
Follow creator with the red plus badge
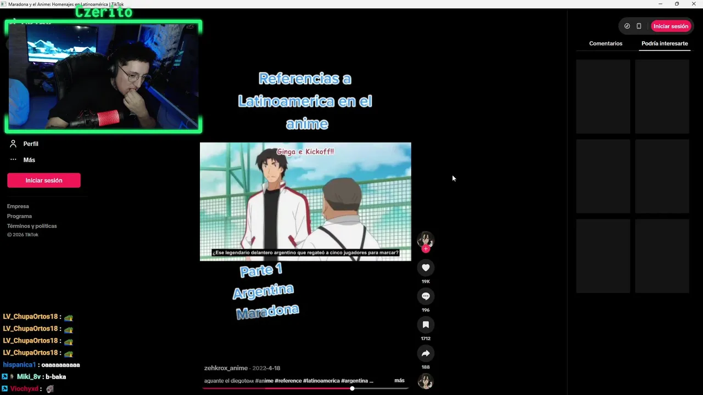[x=426, y=249]
